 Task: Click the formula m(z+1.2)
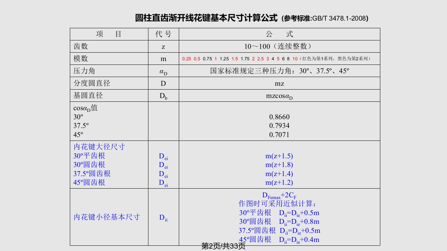pos(279,182)
